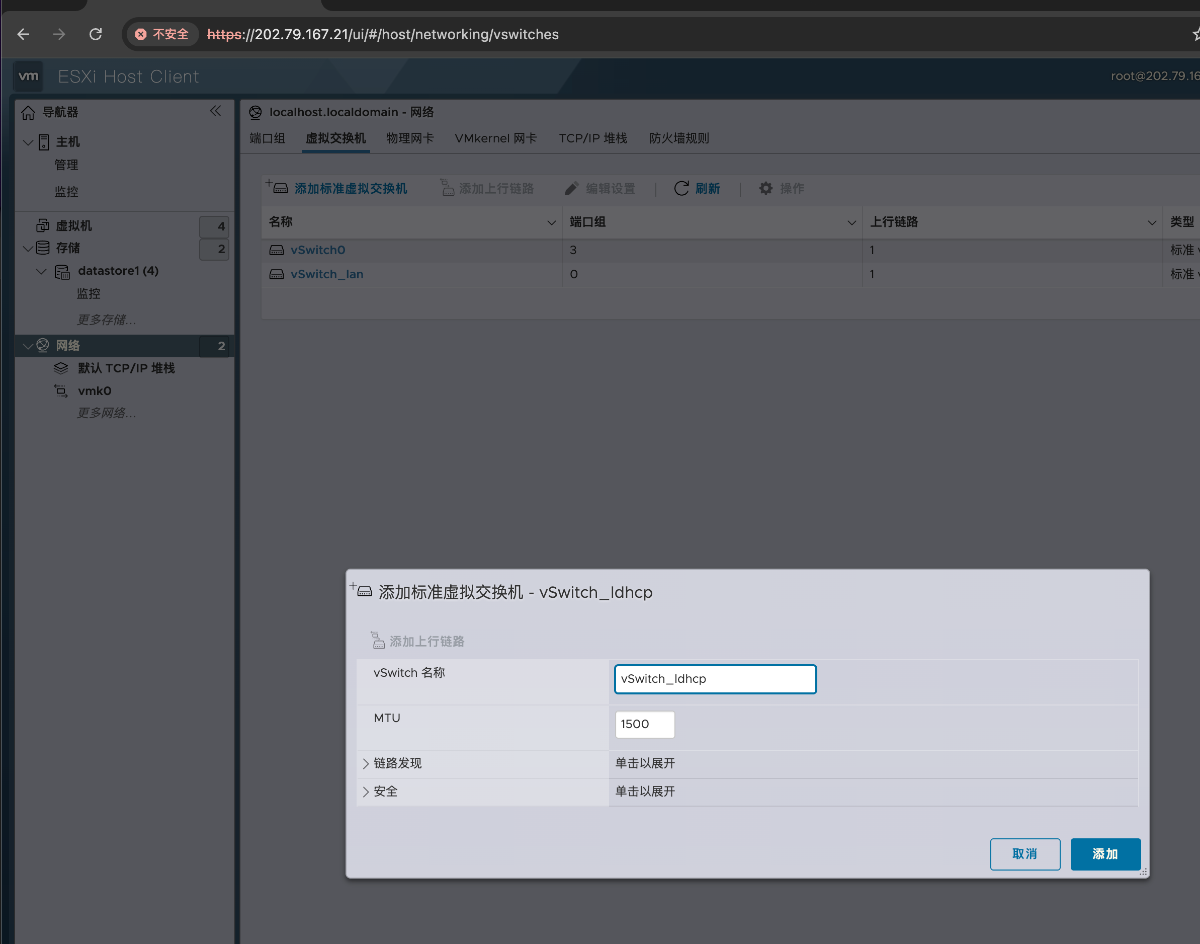The height and width of the screenshot is (944, 1200).
Task: Collapse the 存储 tree node
Action: click(x=28, y=248)
